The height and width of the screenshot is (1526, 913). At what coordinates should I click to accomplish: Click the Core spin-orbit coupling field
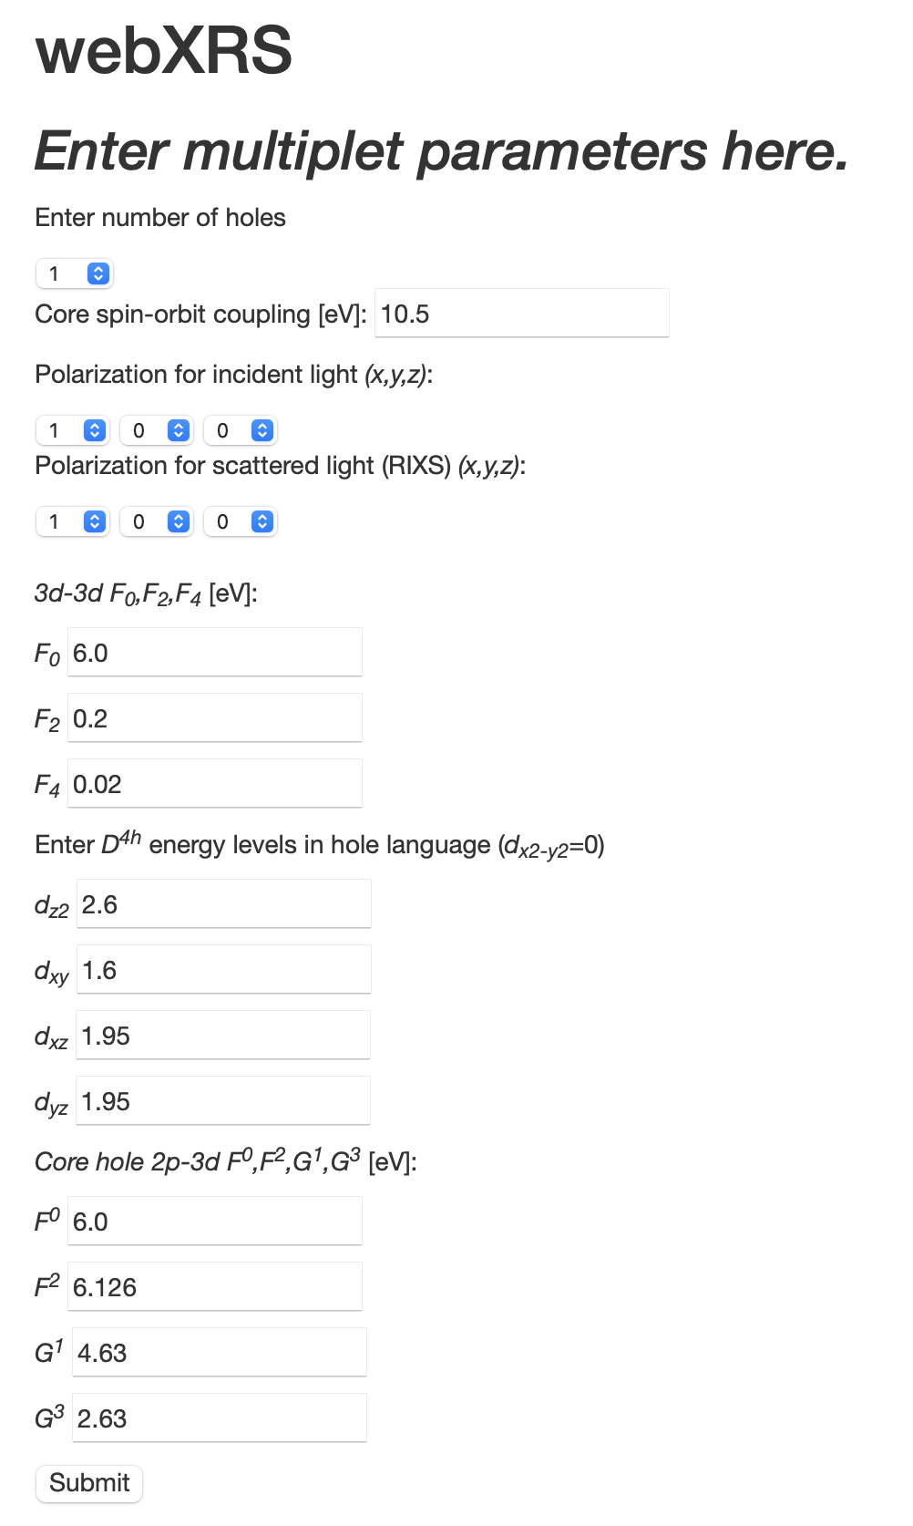coord(521,314)
